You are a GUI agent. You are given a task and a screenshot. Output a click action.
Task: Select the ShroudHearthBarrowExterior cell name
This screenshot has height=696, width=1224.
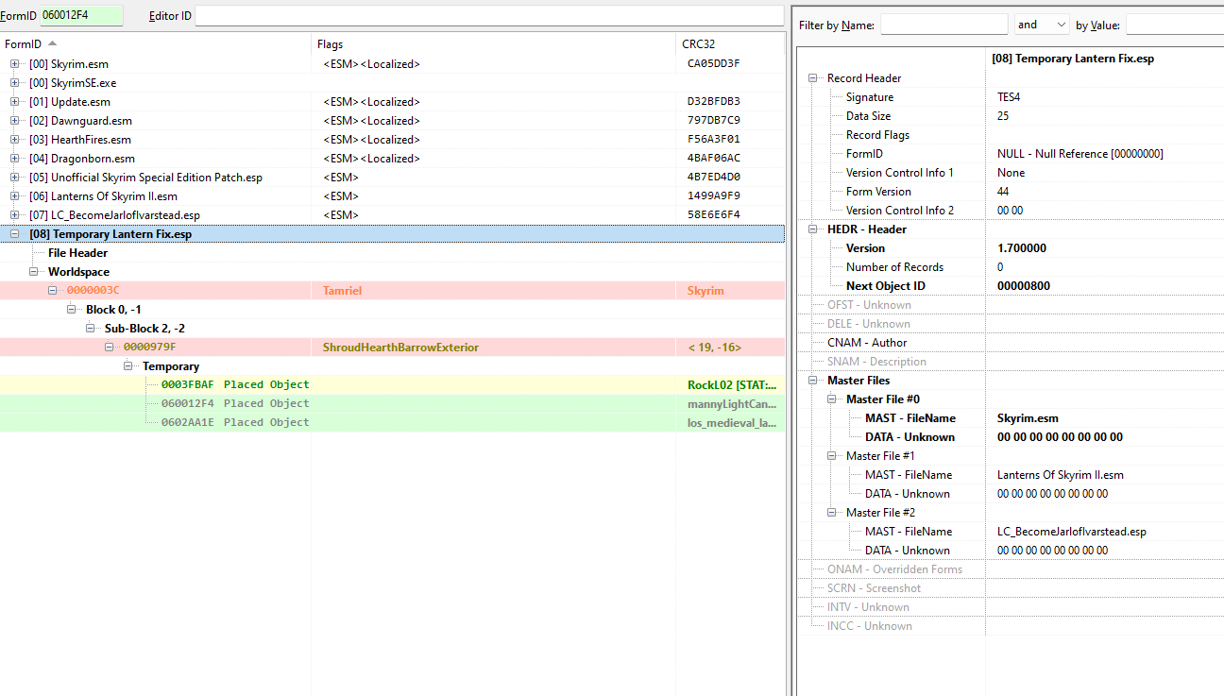(400, 348)
